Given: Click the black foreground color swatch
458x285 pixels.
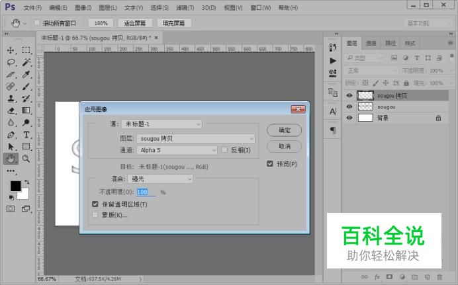Looking at the screenshot, I should coord(15,186).
